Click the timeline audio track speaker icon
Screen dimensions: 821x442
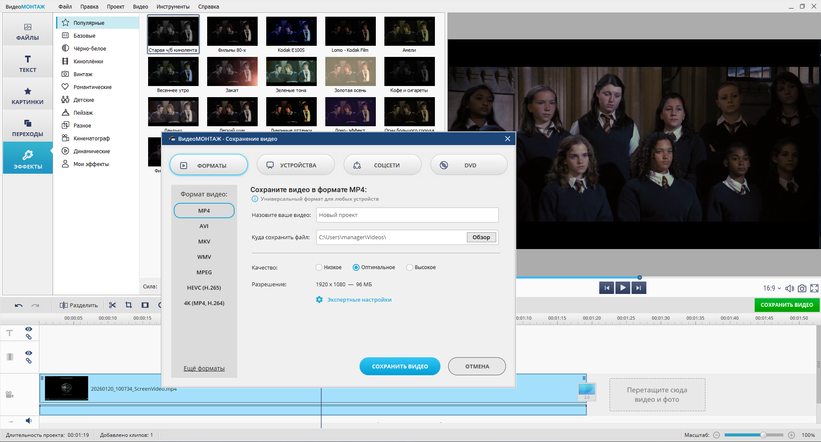coord(29,421)
